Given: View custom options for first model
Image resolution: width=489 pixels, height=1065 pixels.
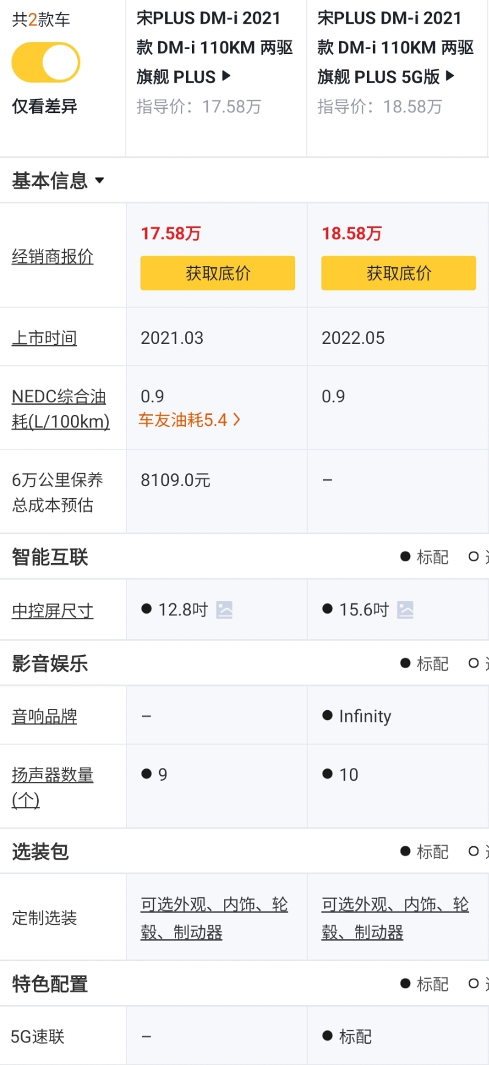Looking at the screenshot, I should (x=214, y=918).
